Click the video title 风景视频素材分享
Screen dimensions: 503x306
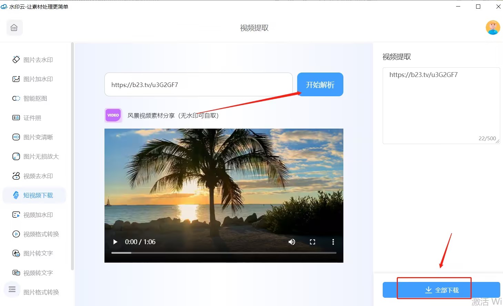pos(173,116)
